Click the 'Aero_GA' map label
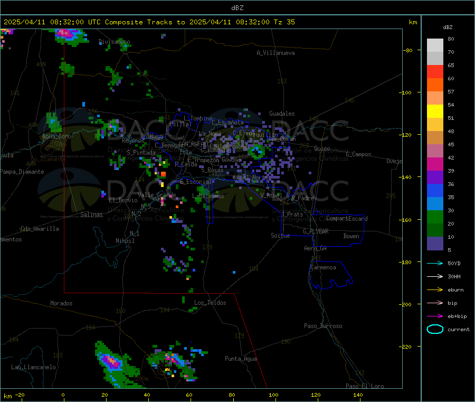 [316, 248]
